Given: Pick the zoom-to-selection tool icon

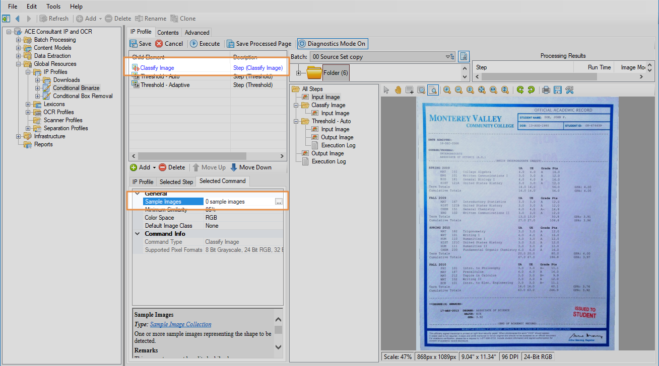Looking at the screenshot, I should pyautogui.click(x=421, y=90).
